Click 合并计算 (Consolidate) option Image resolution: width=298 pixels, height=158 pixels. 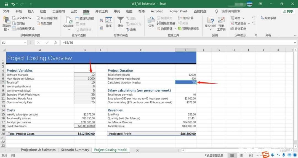186,18
